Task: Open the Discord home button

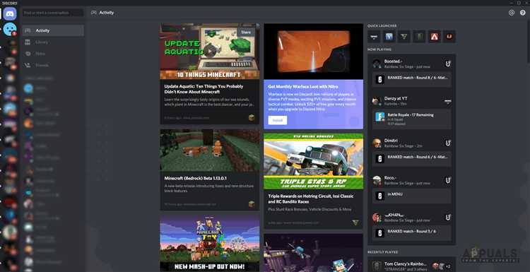Action: [10, 14]
